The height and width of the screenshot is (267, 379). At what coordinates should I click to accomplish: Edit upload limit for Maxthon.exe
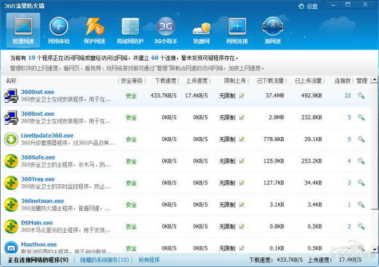coord(241,248)
